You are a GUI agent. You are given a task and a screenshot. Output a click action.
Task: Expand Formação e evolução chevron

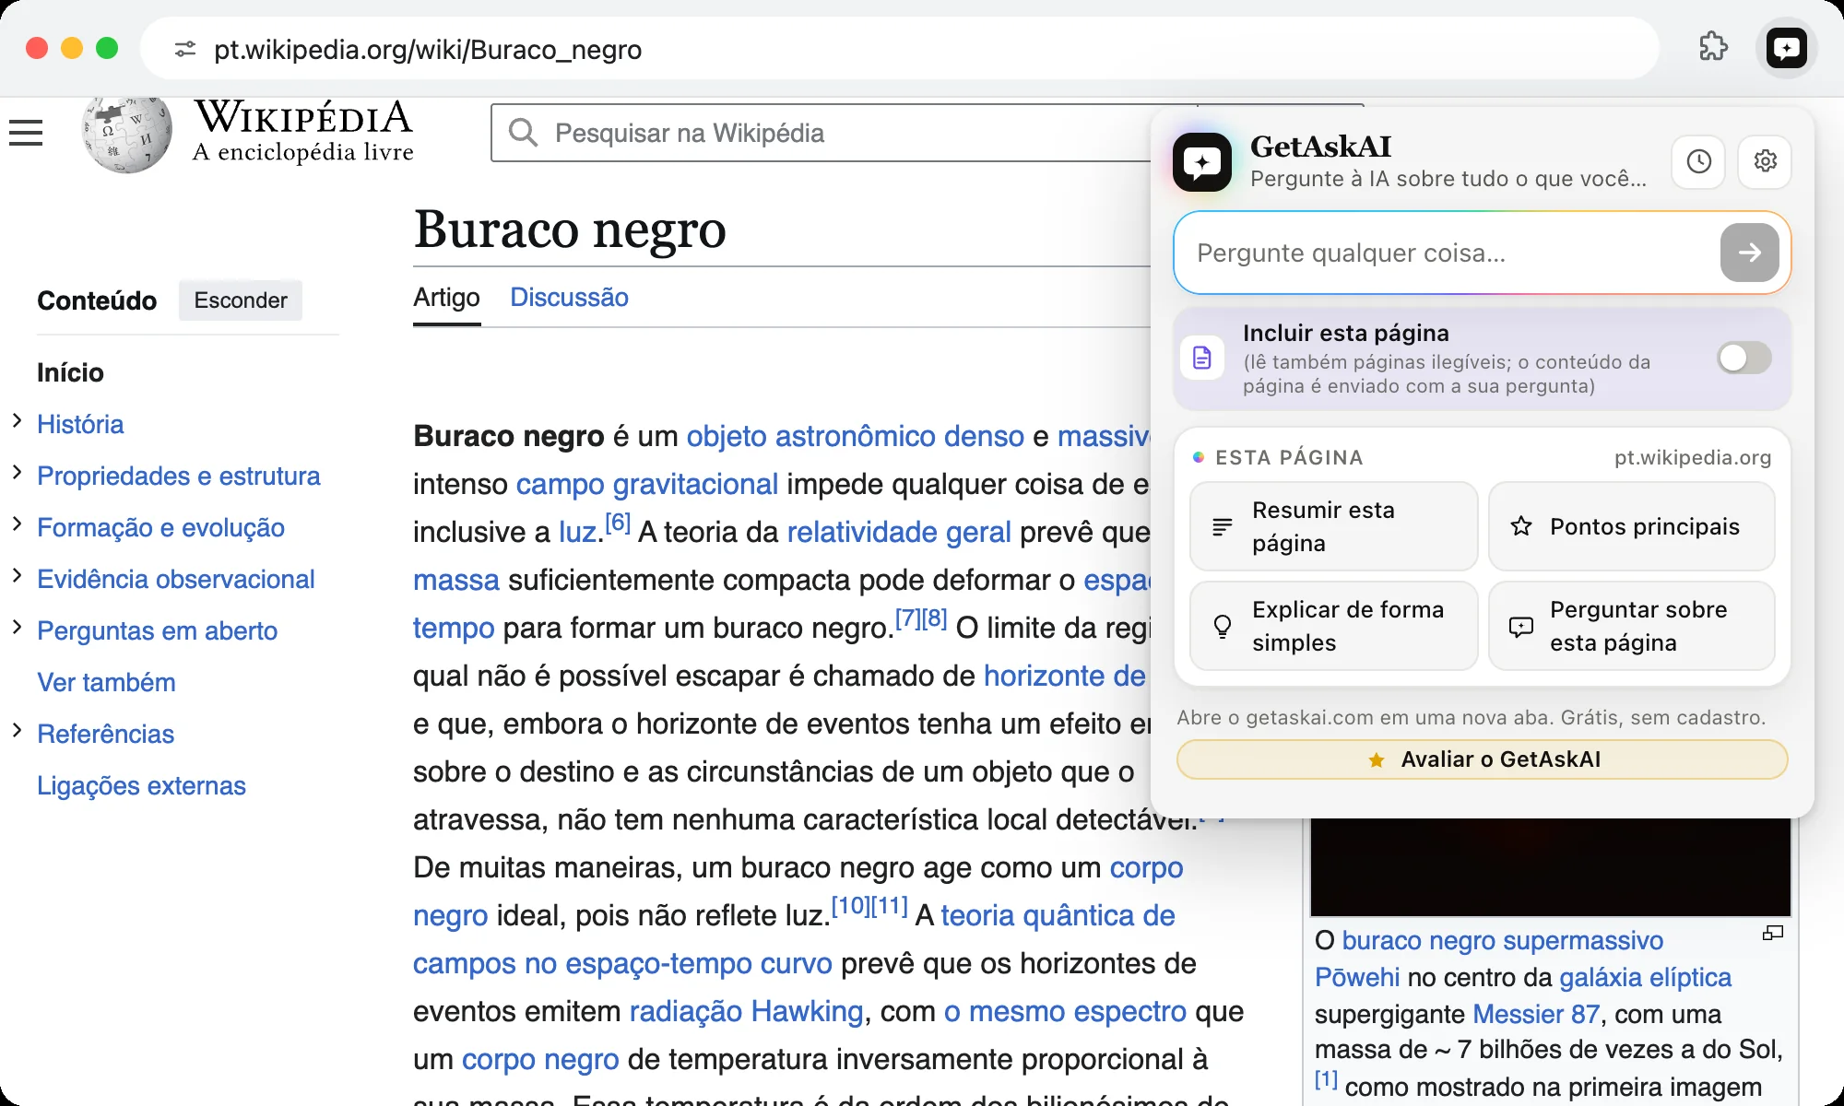click(17, 524)
